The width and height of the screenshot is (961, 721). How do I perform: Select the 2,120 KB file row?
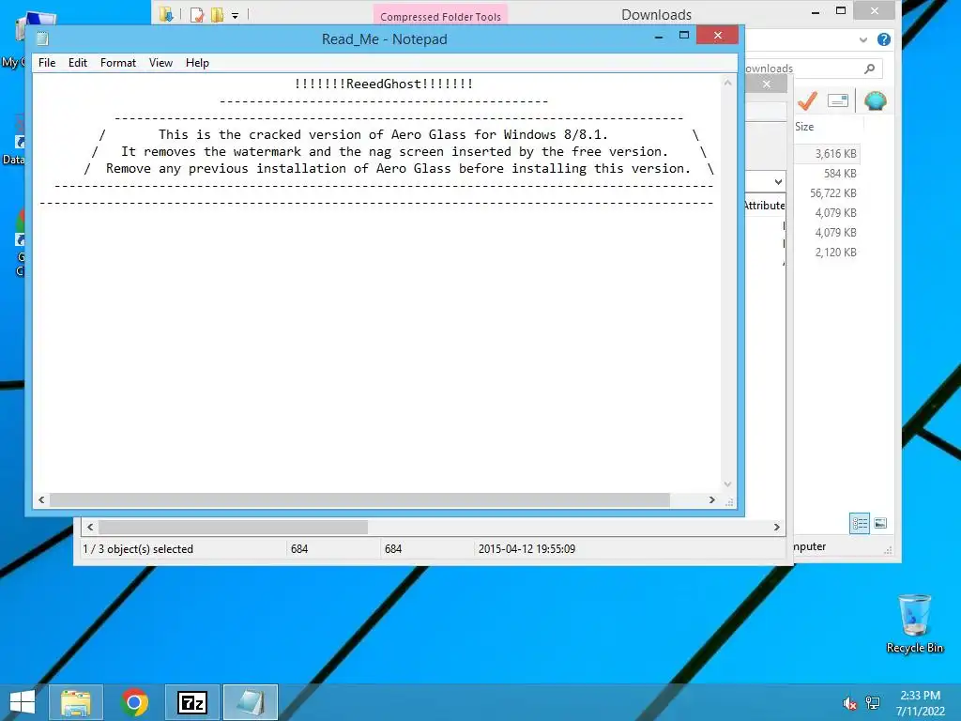click(x=828, y=252)
